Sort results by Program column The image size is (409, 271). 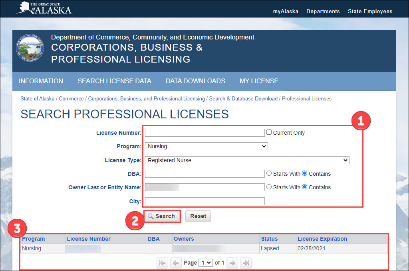coord(34,239)
